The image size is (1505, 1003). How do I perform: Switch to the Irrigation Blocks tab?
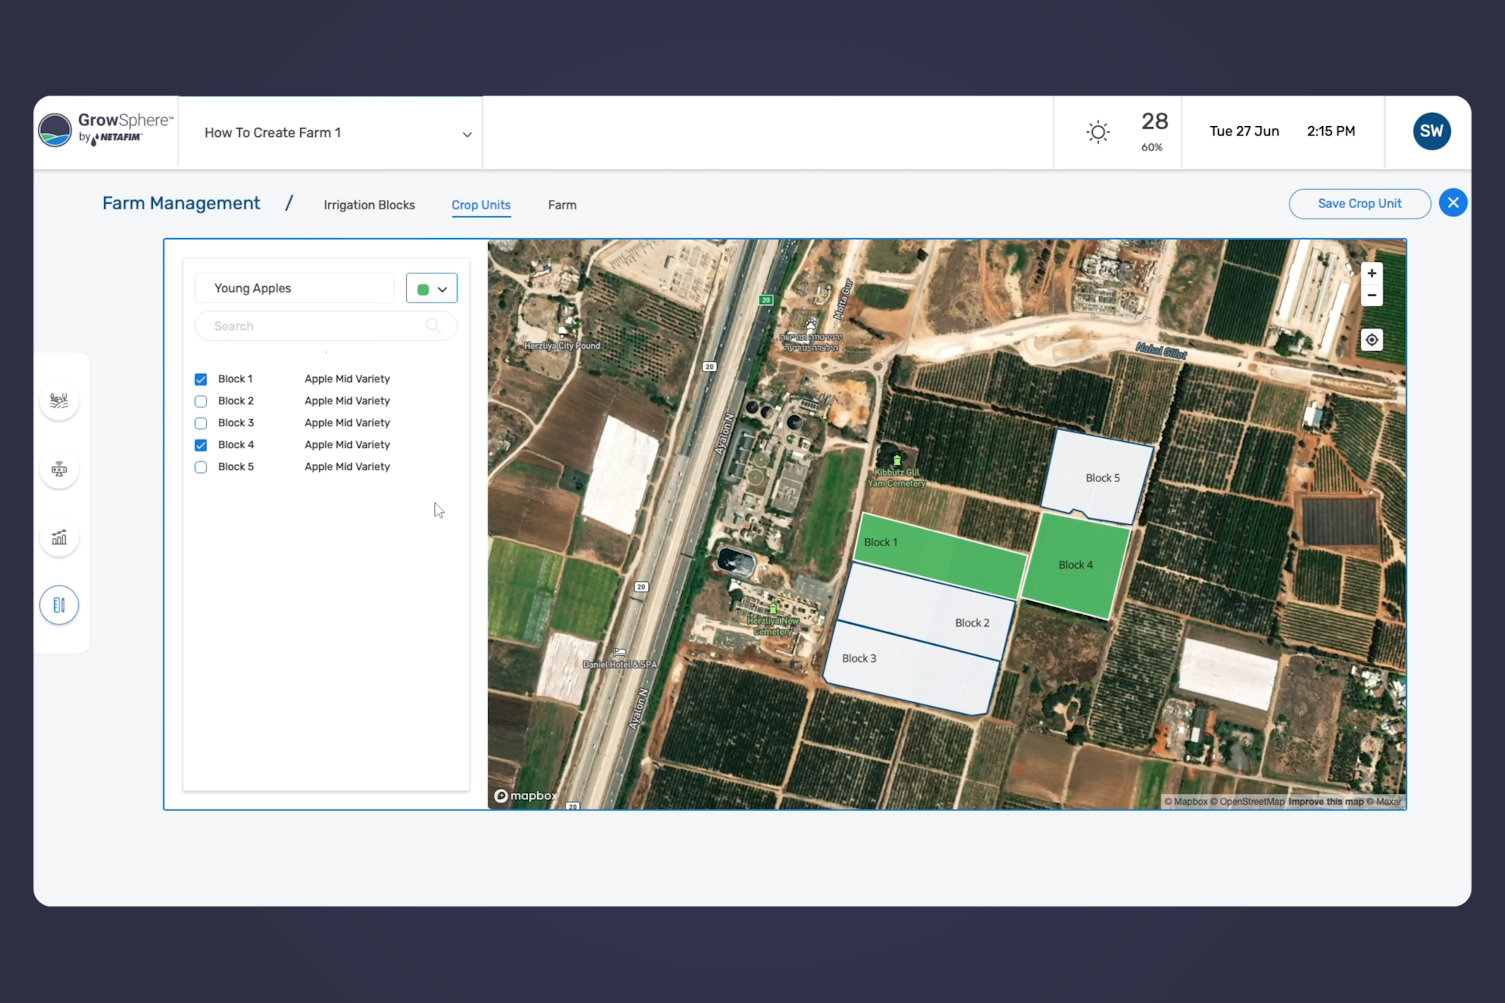click(x=369, y=205)
